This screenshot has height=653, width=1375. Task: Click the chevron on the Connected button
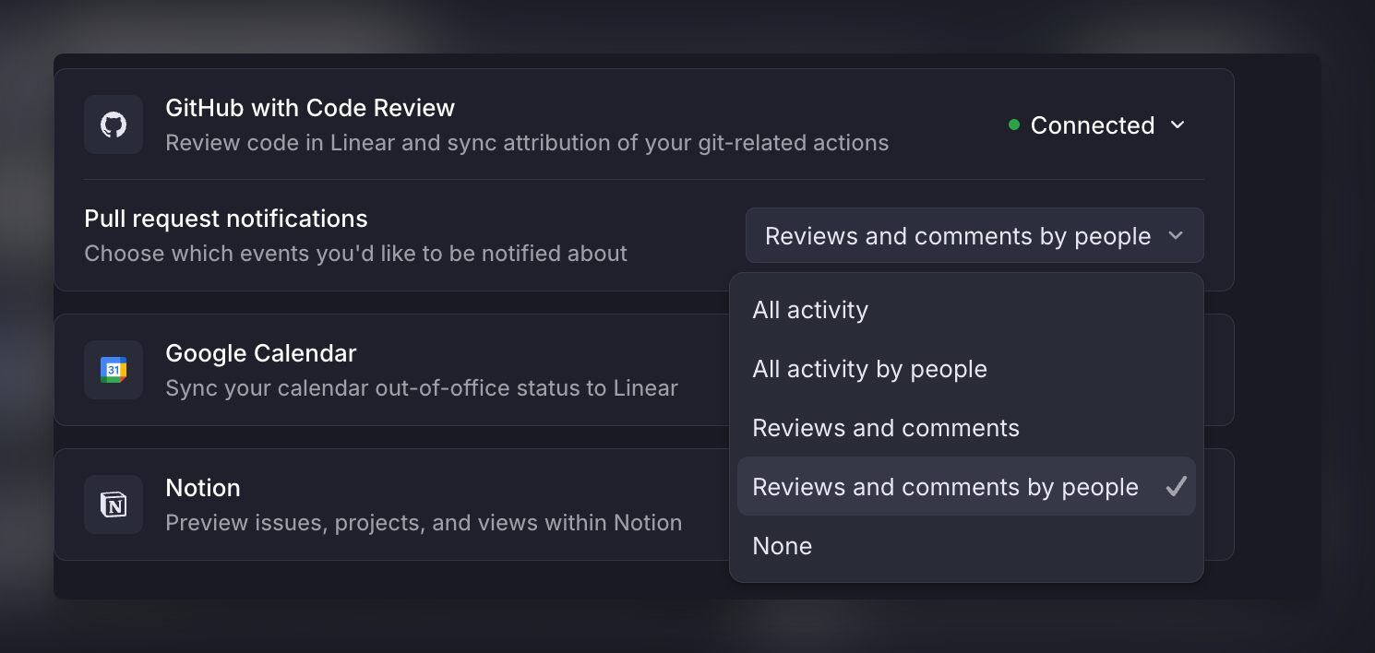click(x=1178, y=125)
